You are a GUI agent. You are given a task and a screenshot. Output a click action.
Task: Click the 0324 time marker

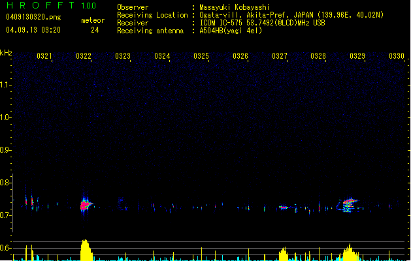pos(162,56)
